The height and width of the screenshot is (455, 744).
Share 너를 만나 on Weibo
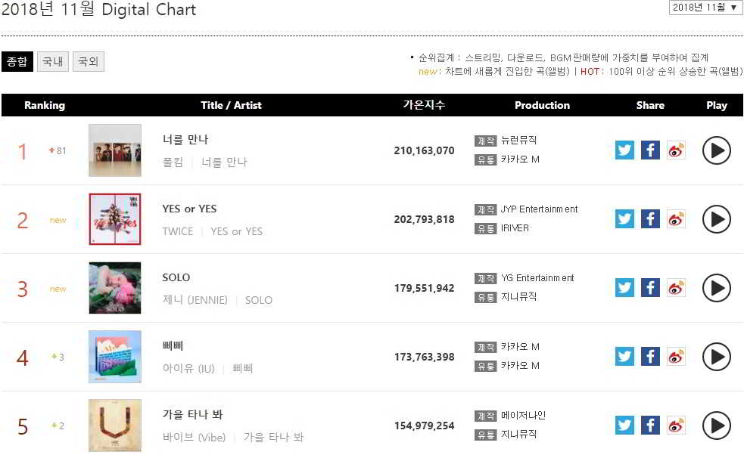pos(676,150)
